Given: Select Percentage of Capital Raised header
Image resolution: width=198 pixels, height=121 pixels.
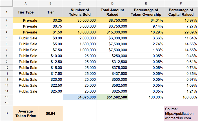Looking at the screenshot, I should [181, 12].
